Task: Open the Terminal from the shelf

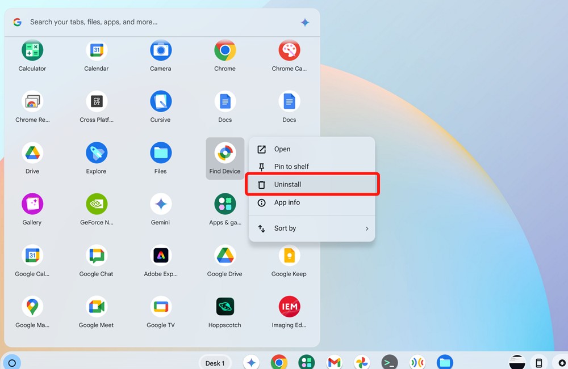Action: (x=390, y=362)
